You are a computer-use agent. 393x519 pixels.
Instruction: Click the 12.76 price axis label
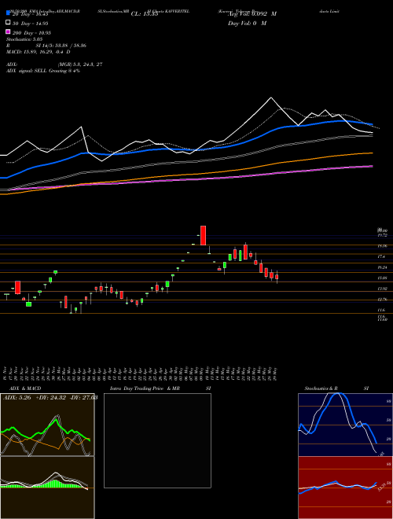point(383,300)
